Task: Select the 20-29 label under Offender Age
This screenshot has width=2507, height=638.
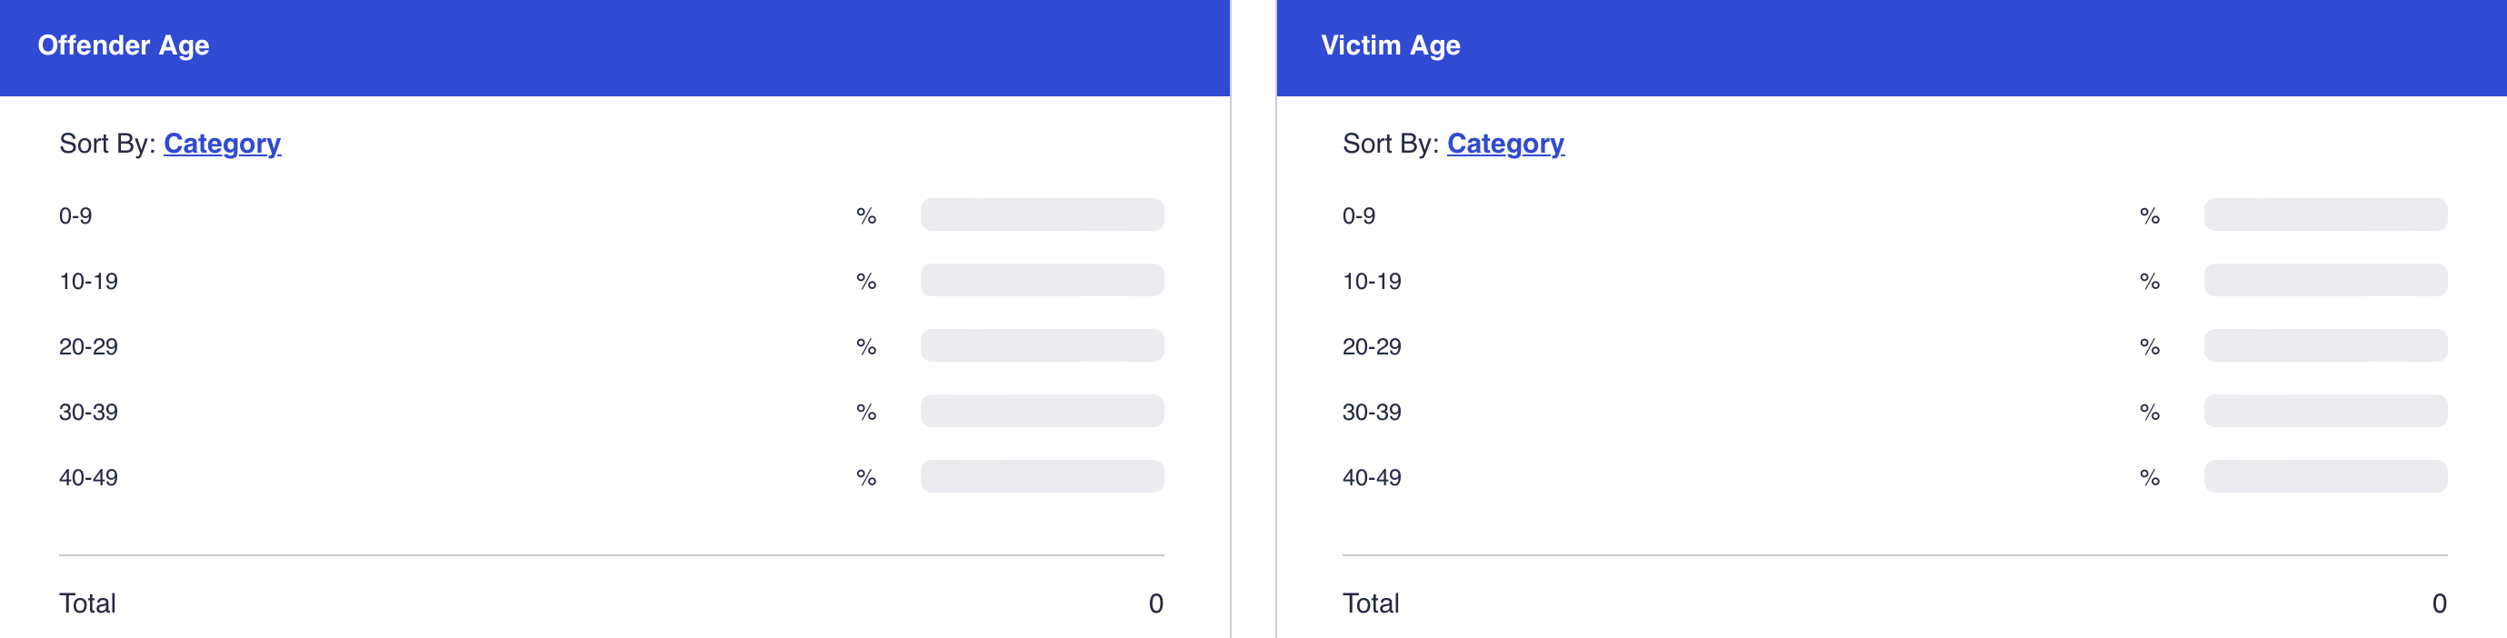Action: [x=88, y=347]
